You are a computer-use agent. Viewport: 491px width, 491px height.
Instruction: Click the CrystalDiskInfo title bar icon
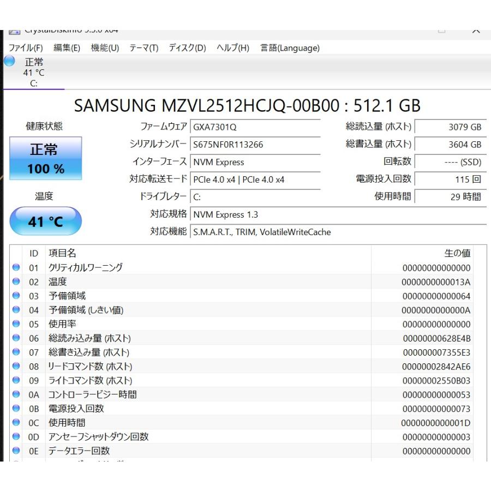(14, 32)
